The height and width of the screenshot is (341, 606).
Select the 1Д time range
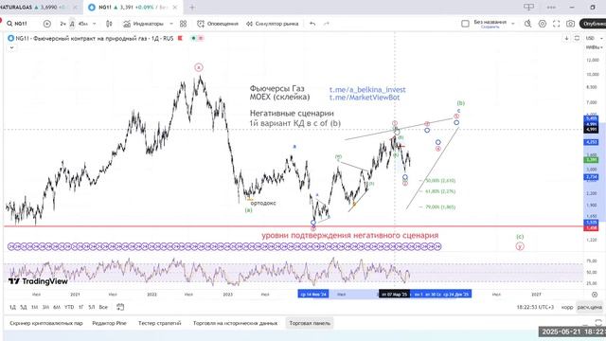12,307
